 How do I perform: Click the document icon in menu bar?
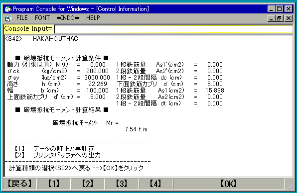pyautogui.click(x=8, y=18)
